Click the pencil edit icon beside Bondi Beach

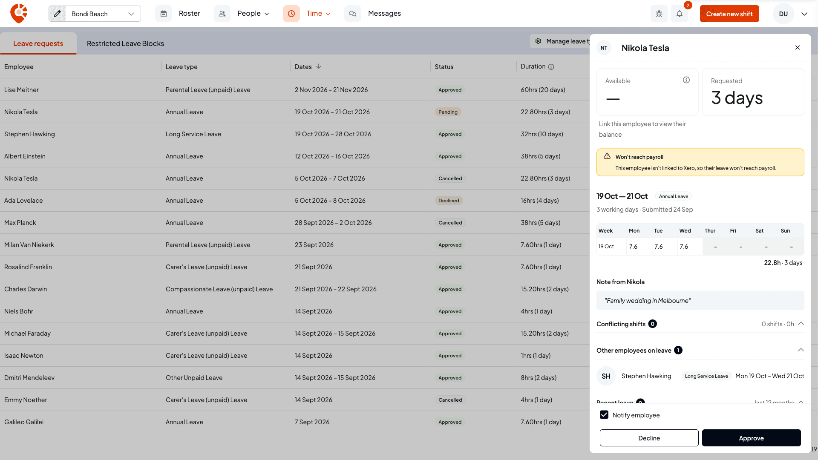(x=57, y=14)
